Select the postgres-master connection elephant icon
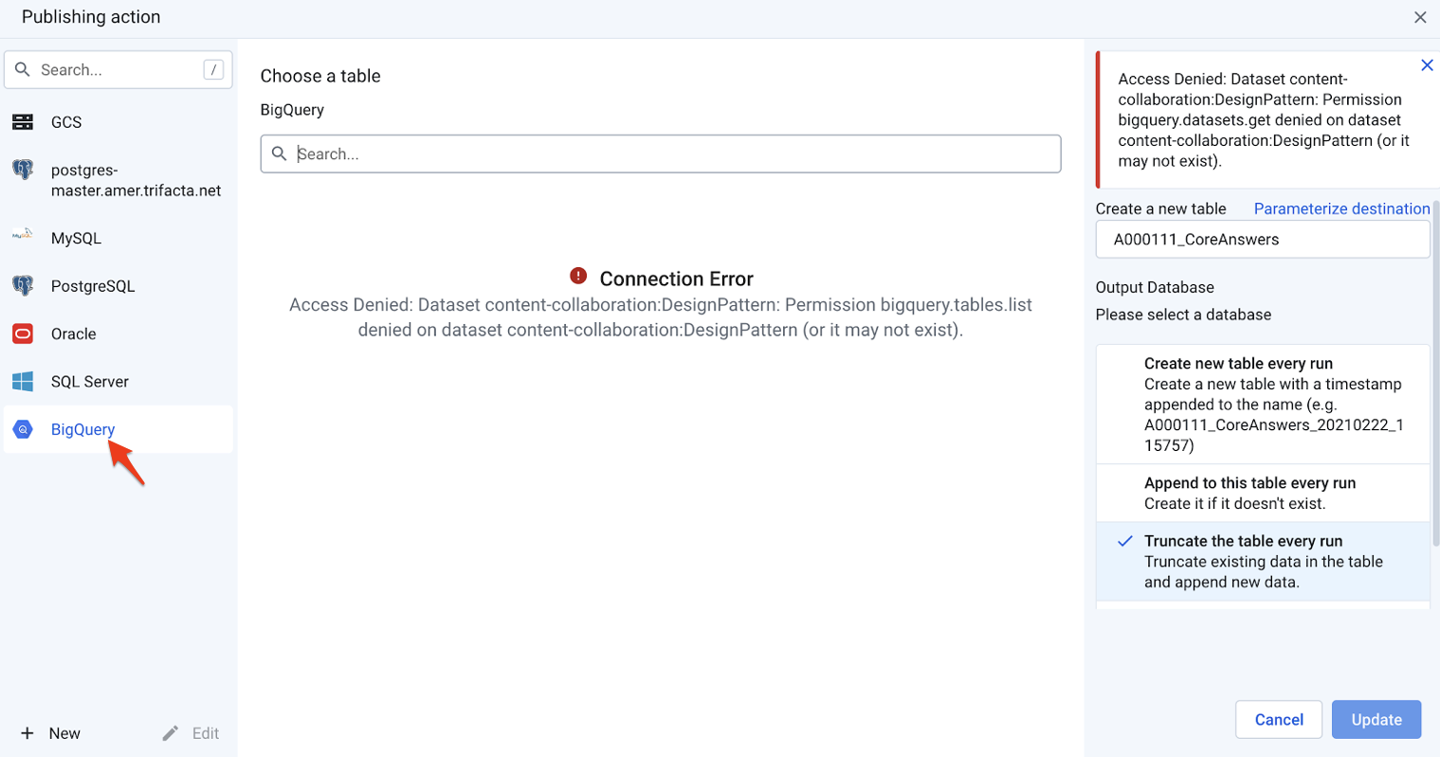The image size is (1440, 757). (23, 171)
